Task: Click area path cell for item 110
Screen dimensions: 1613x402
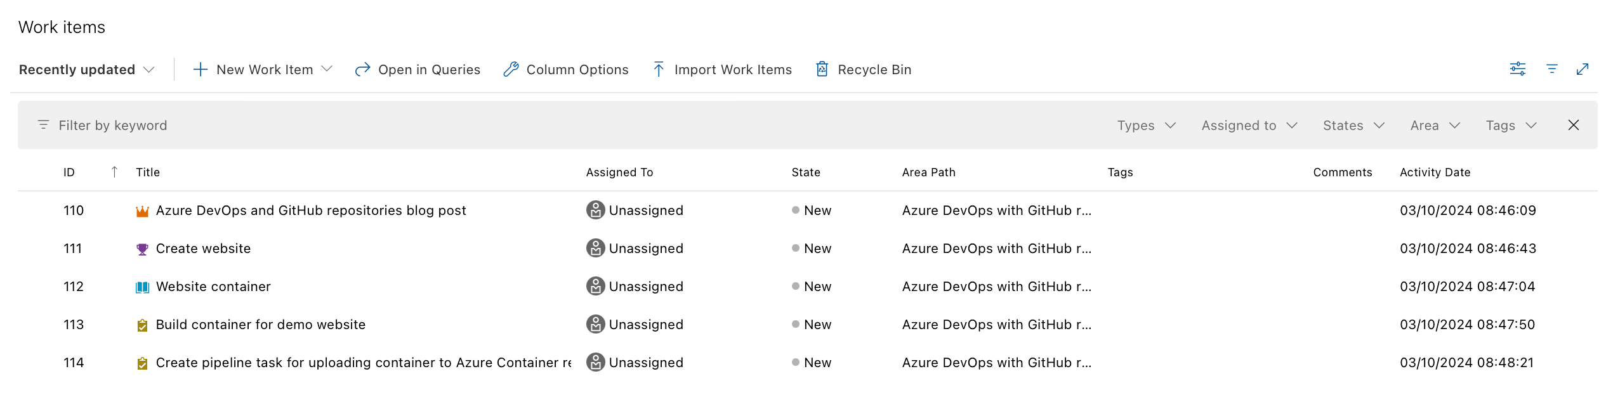Action: point(997,211)
